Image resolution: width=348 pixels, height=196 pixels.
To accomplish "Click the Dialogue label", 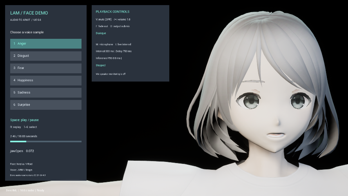I will coord(101,33).
